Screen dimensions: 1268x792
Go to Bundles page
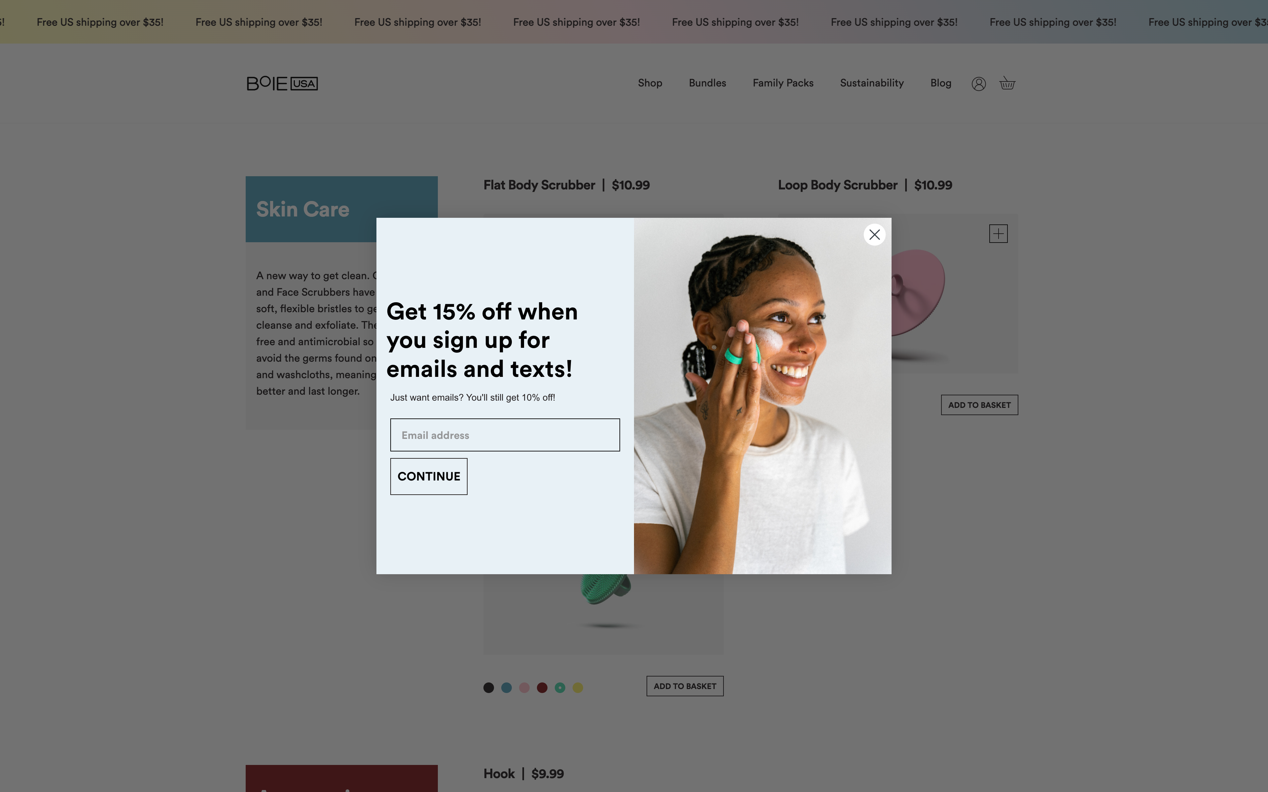coord(707,83)
